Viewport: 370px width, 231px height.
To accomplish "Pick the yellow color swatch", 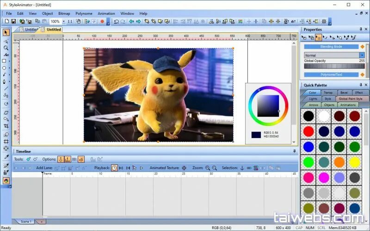I will click(354, 162).
